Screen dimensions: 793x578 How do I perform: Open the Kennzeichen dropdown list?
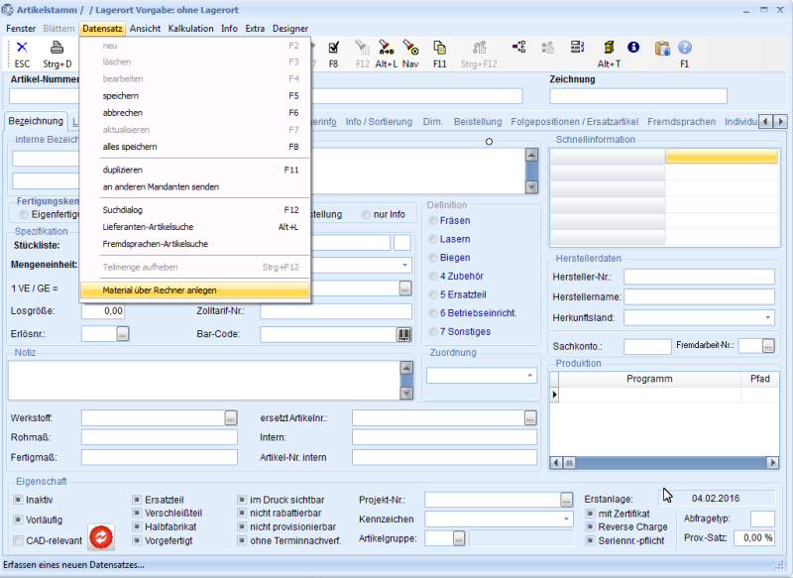(566, 519)
